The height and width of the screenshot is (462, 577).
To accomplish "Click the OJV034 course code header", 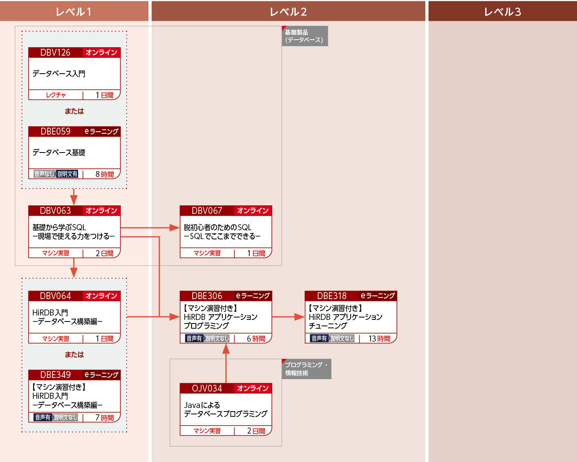I will [x=207, y=388].
